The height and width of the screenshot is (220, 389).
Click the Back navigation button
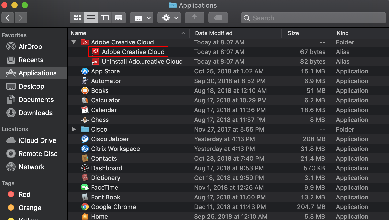(x=7, y=18)
